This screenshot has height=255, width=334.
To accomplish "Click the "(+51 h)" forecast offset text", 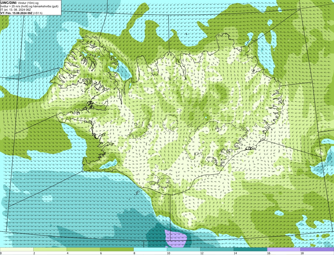I will pos(38,13).
